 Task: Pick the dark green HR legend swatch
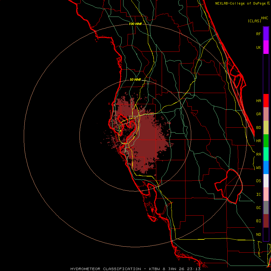pyautogui.click(x=266, y=141)
